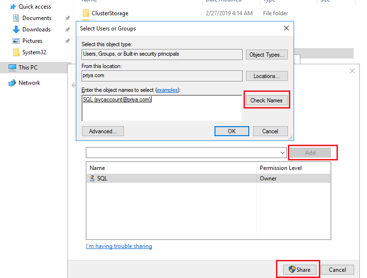Open Downloads in Quick access
This screenshot has height=278, width=367.
pyautogui.click(x=36, y=30)
